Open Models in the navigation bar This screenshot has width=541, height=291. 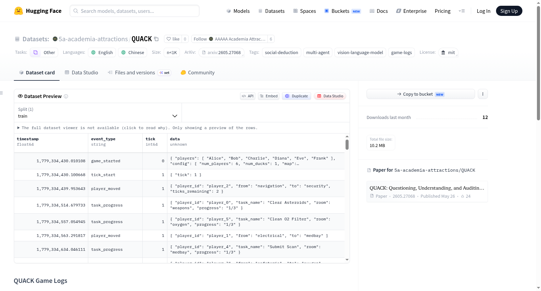tap(238, 11)
